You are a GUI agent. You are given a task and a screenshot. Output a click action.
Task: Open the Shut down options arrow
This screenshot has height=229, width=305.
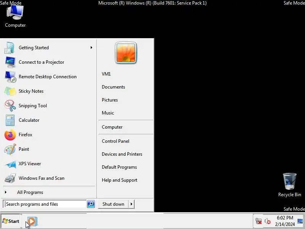132,204
